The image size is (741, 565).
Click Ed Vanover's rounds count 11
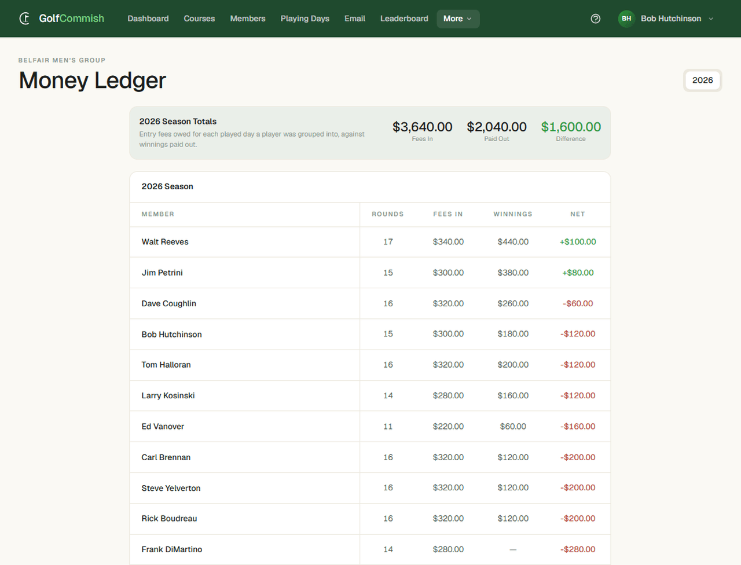click(388, 427)
